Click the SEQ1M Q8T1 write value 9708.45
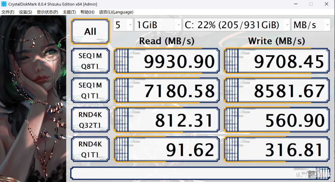This screenshot has width=335, height=182. pyautogui.click(x=276, y=61)
